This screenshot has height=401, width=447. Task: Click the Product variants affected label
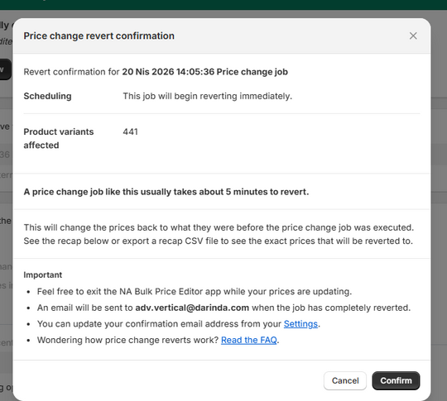pos(59,138)
